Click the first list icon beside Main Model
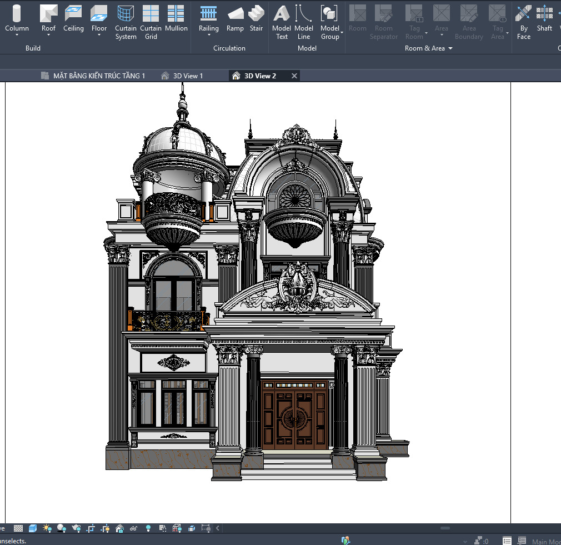 click(507, 541)
